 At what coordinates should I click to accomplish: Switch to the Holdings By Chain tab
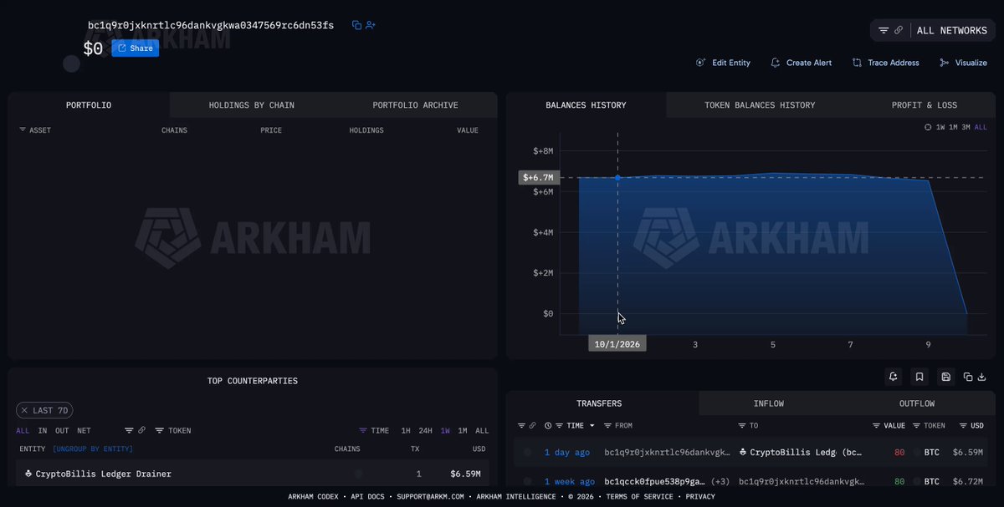[x=252, y=105]
